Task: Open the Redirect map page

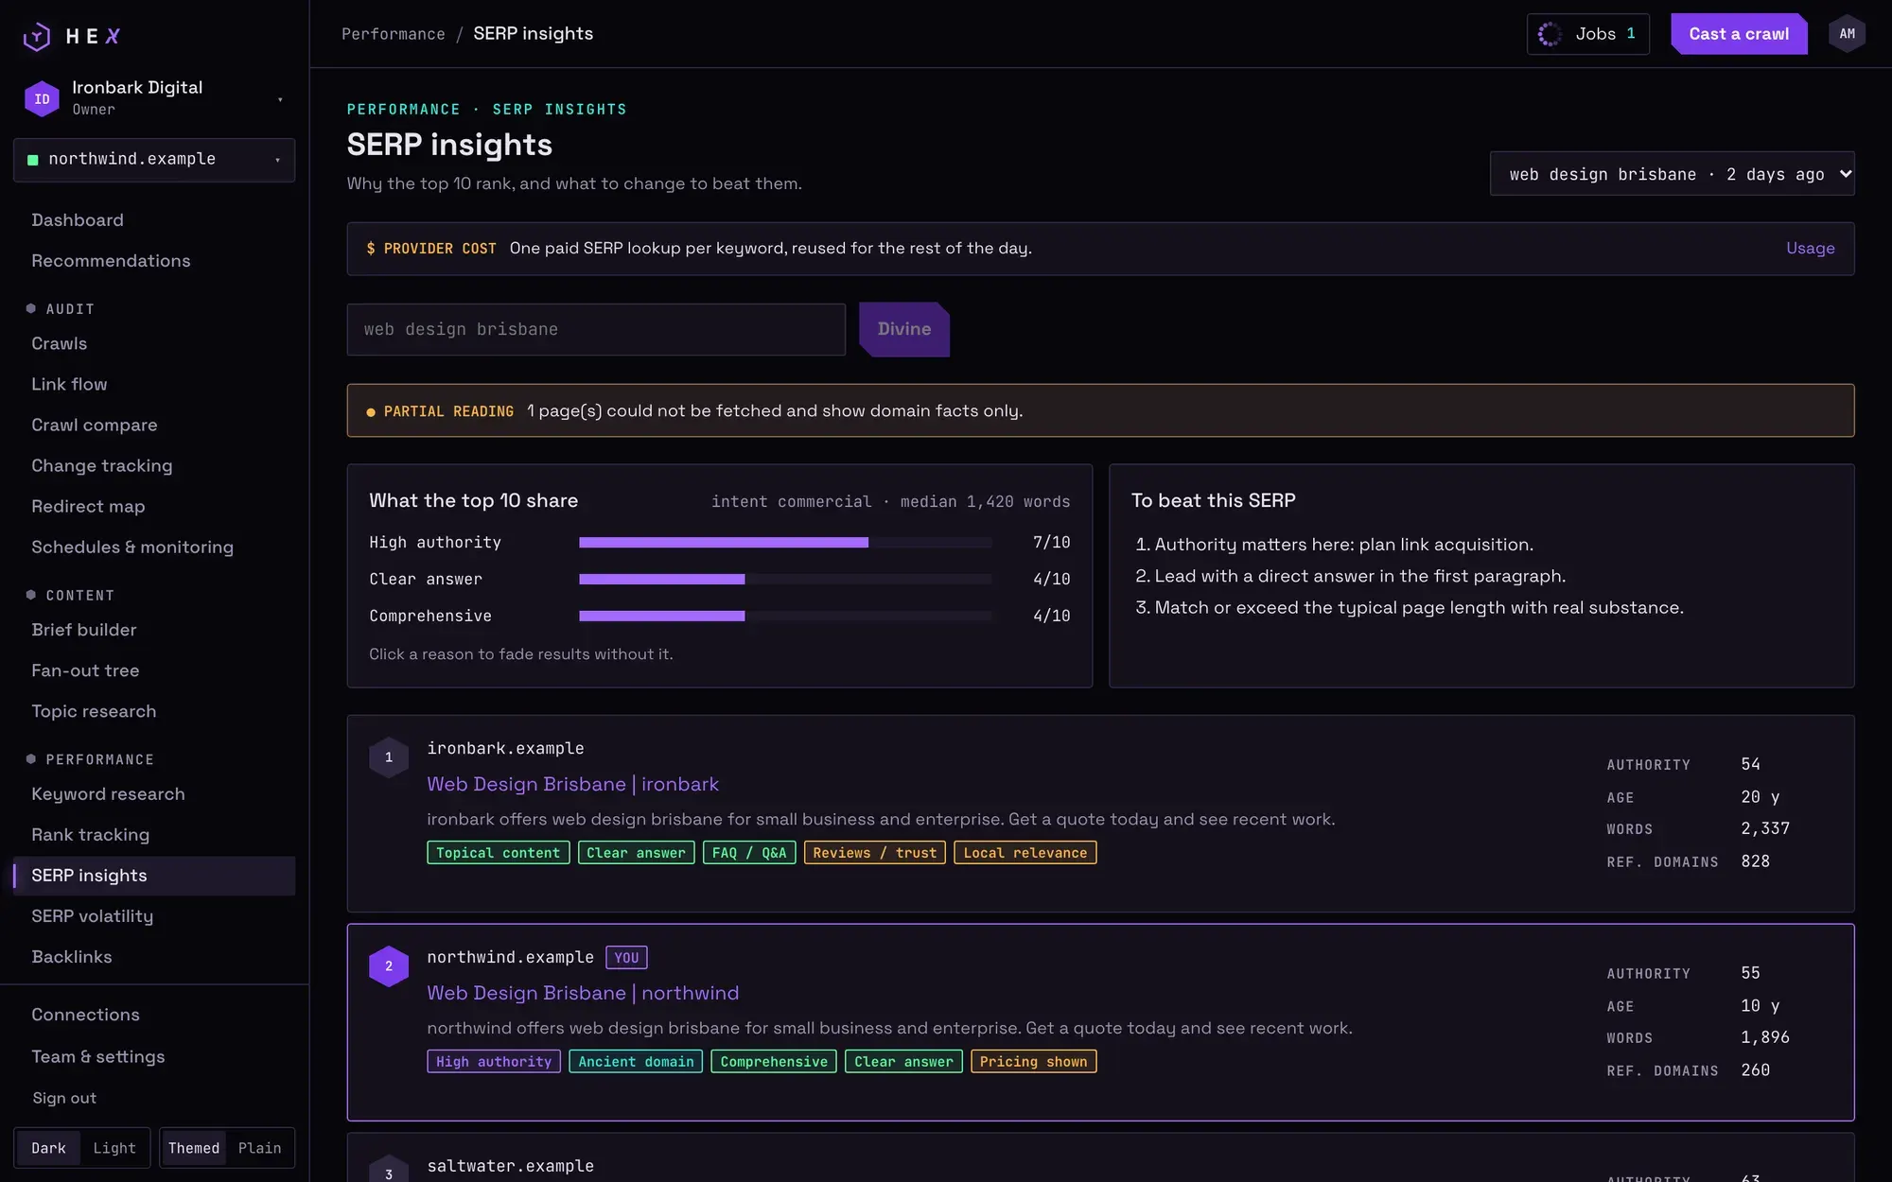Action: click(154, 507)
